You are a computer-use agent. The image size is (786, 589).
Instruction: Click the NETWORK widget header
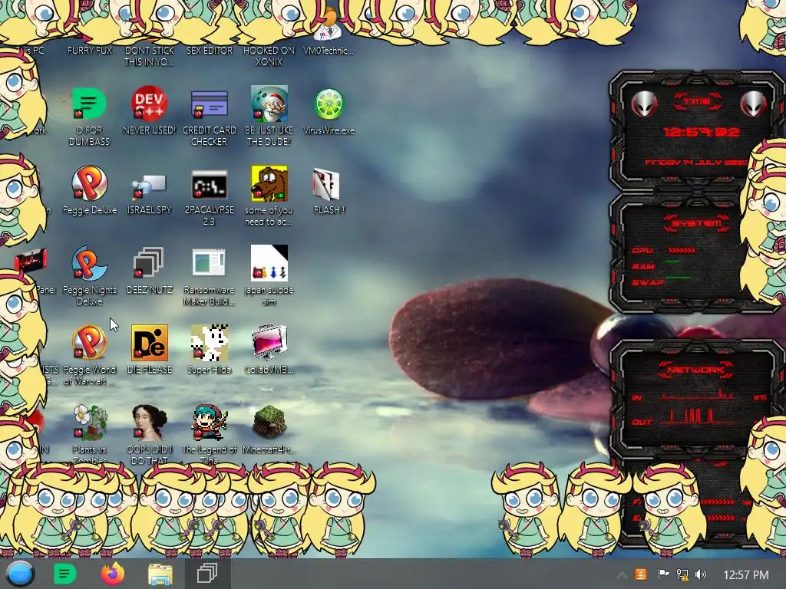click(695, 370)
